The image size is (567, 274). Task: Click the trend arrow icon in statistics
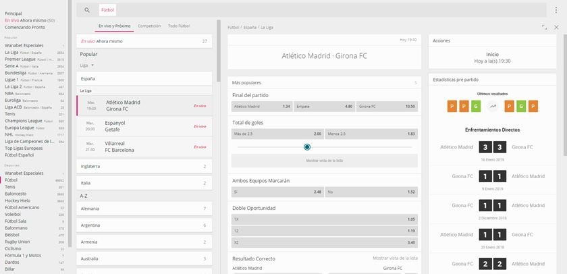(492, 106)
